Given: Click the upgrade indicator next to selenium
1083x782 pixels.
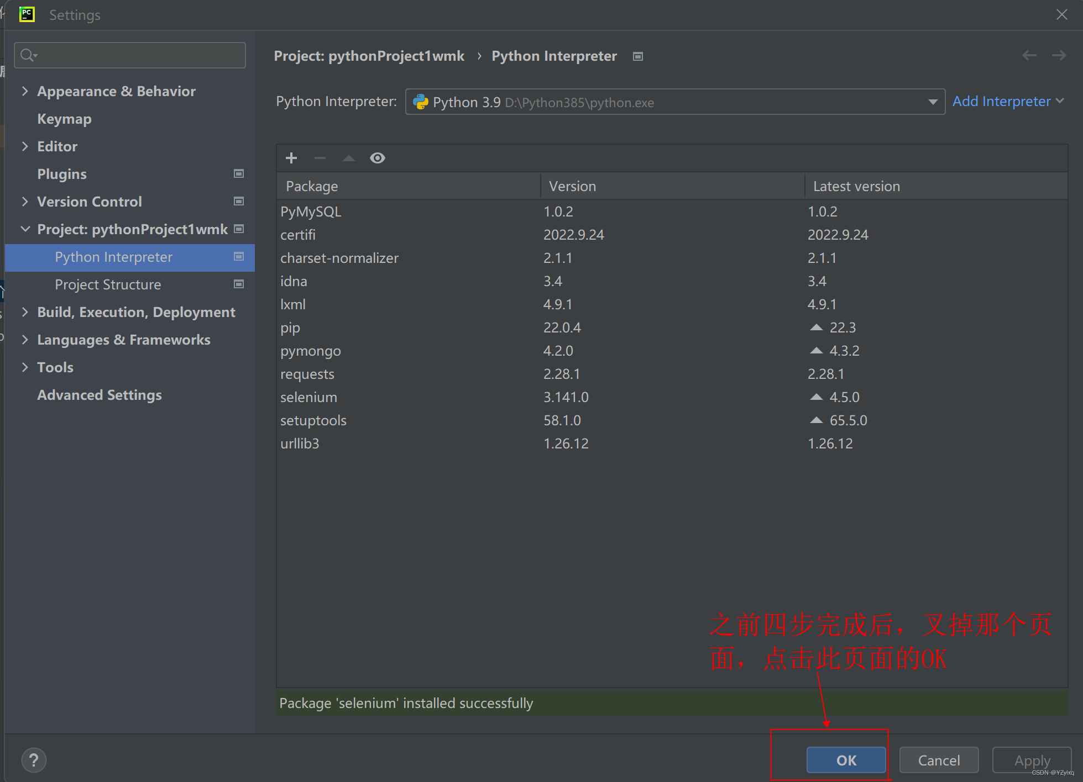Looking at the screenshot, I should click(817, 397).
